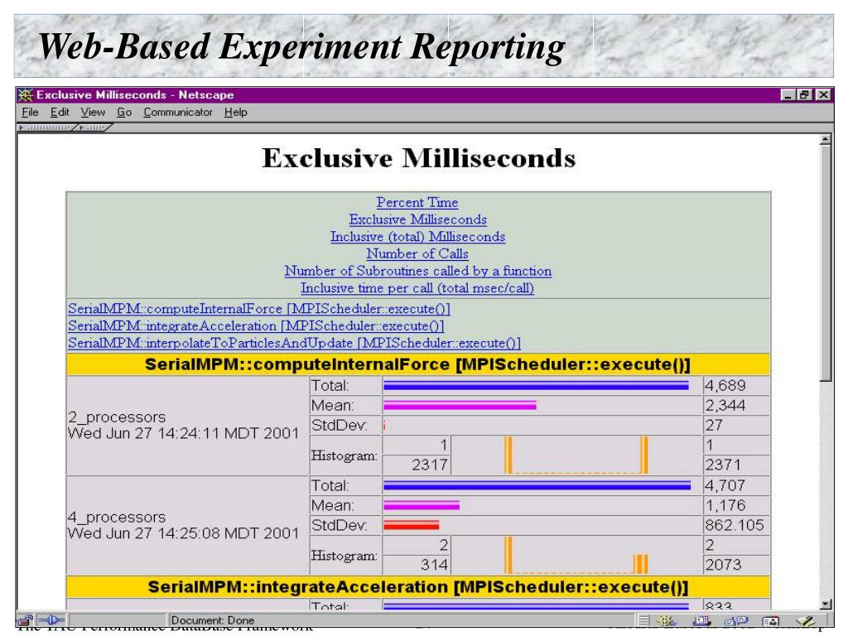848x636 pixels.
Task: Open the Edit menu
Action: click(x=60, y=112)
